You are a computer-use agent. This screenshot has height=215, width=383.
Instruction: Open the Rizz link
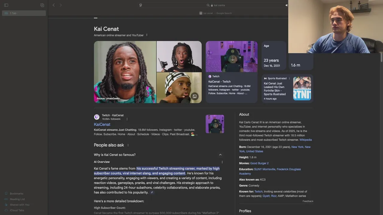click(x=273, y=196)
